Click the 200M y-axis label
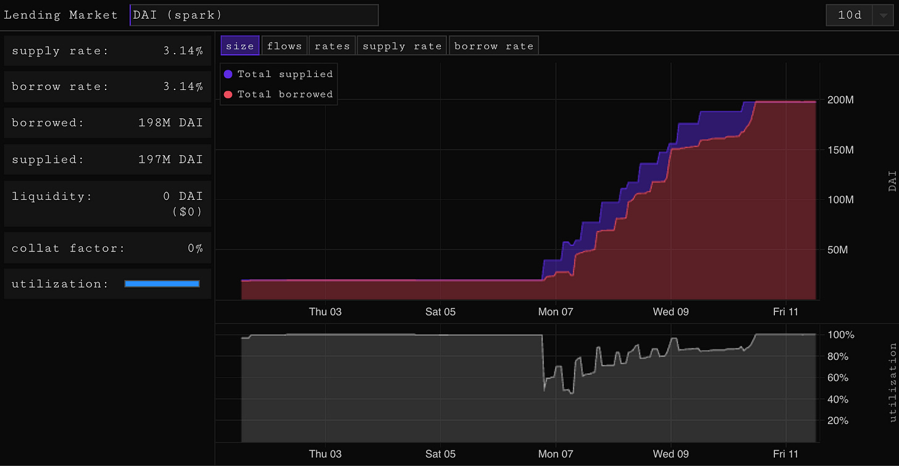 840,100
